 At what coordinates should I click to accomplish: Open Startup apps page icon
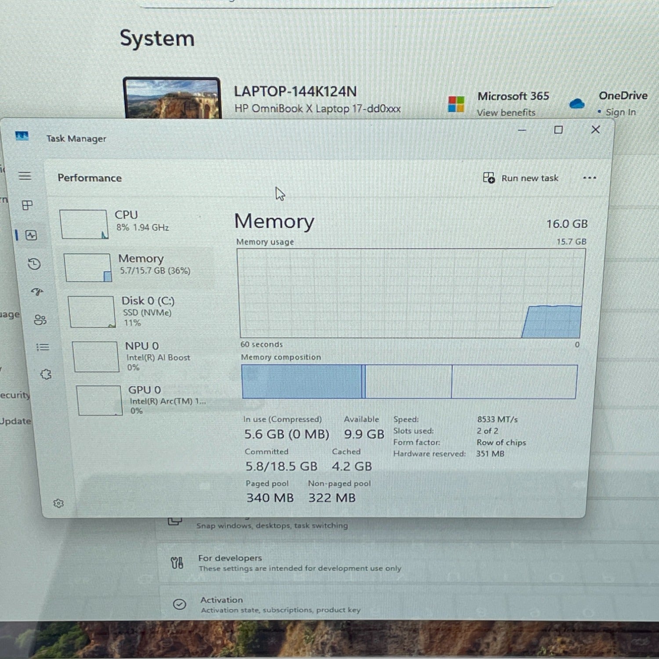tap(37, 292)
